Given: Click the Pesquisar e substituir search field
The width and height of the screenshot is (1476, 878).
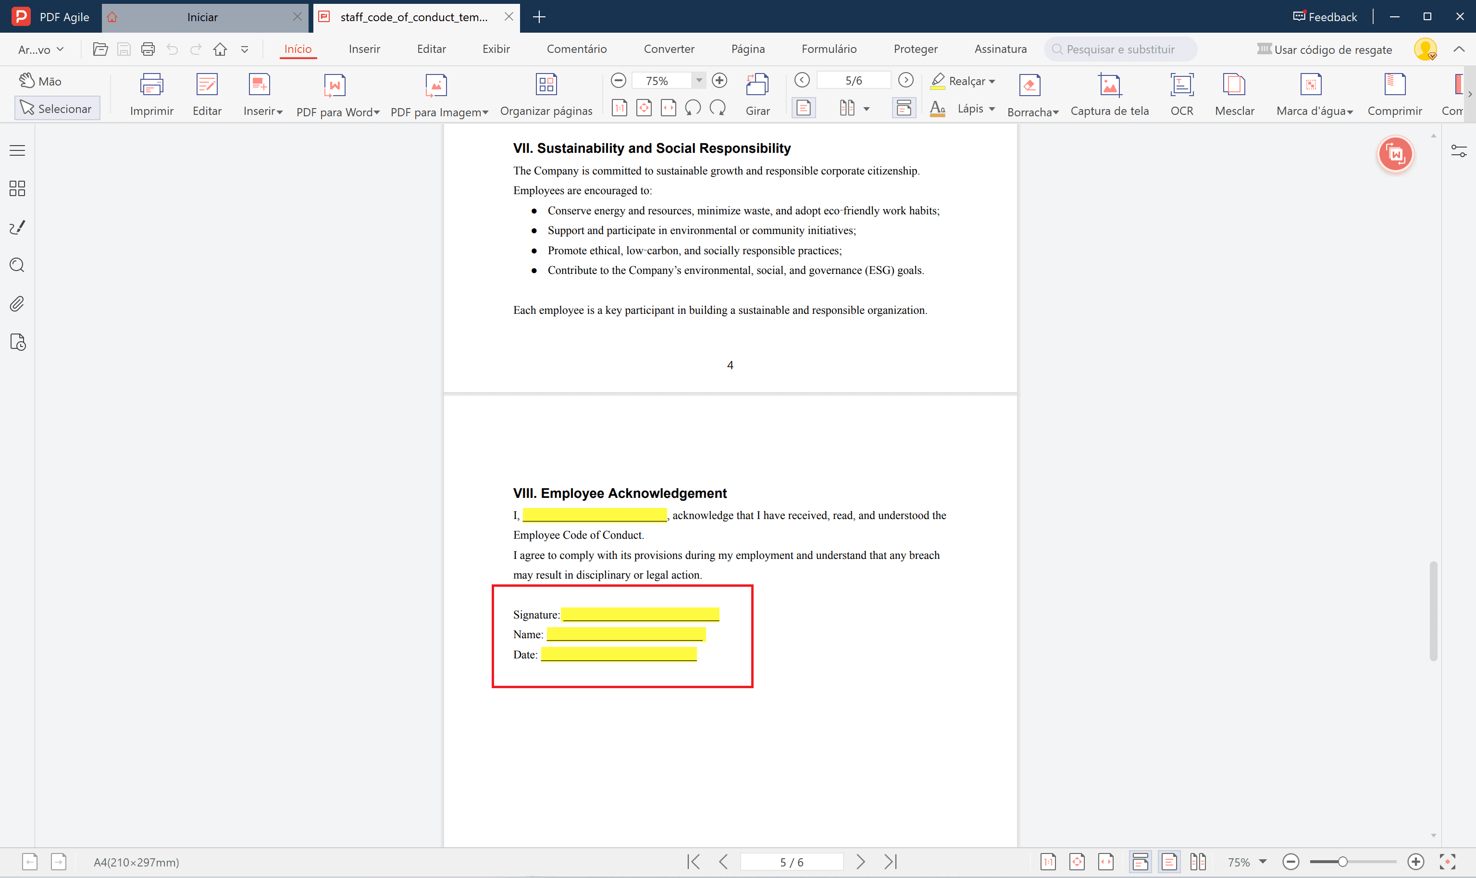Looking at the screenshot, I should [x=1120, y=49].
